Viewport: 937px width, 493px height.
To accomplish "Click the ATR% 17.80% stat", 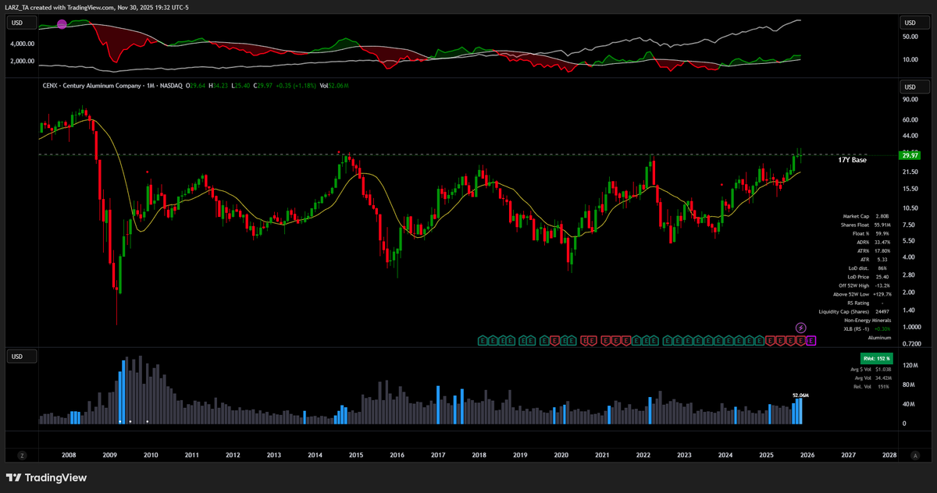I will point(874,251).
